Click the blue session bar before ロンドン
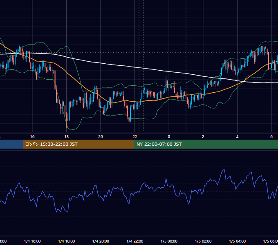Viewport: 278px width, 245px height. [11, 144]
